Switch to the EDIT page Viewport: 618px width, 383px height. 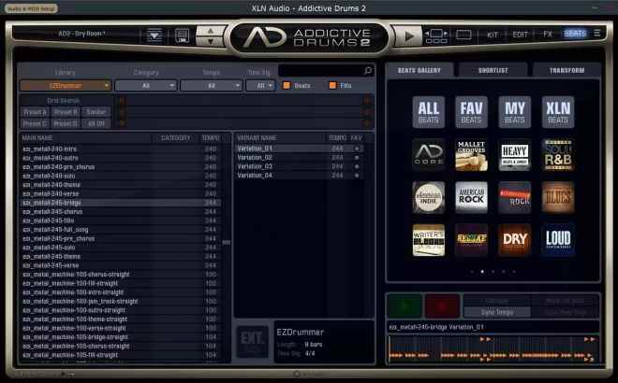click(520, 35)
